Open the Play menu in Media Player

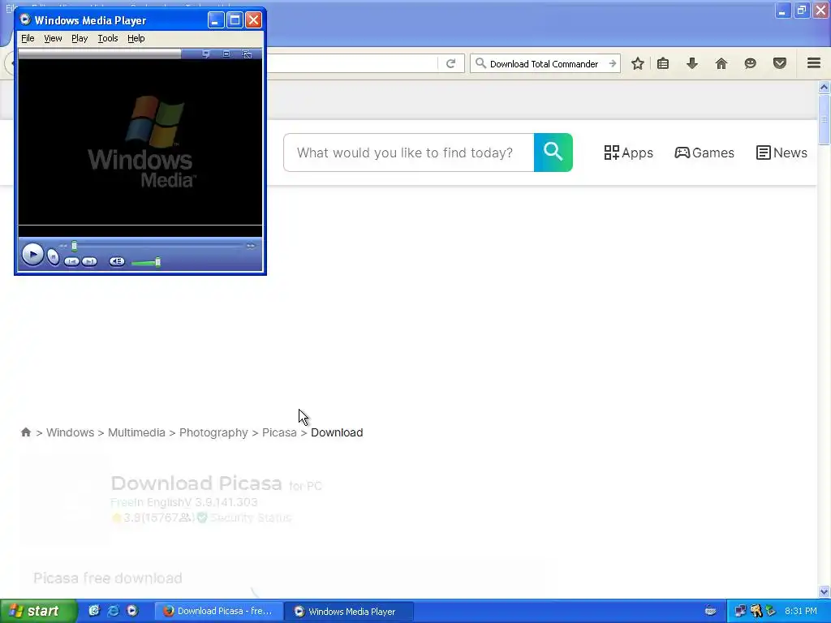click(80, 38)
